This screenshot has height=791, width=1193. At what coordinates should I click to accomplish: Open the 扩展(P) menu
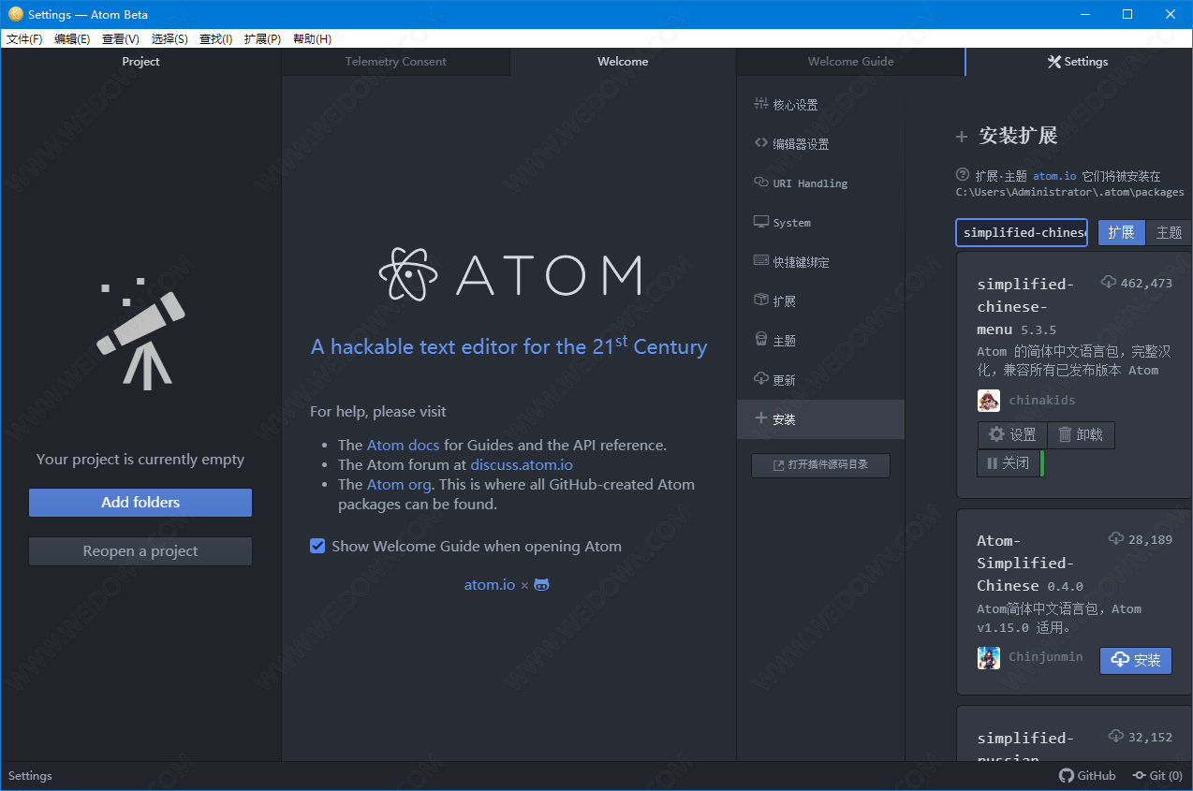[x=262, y=38]
